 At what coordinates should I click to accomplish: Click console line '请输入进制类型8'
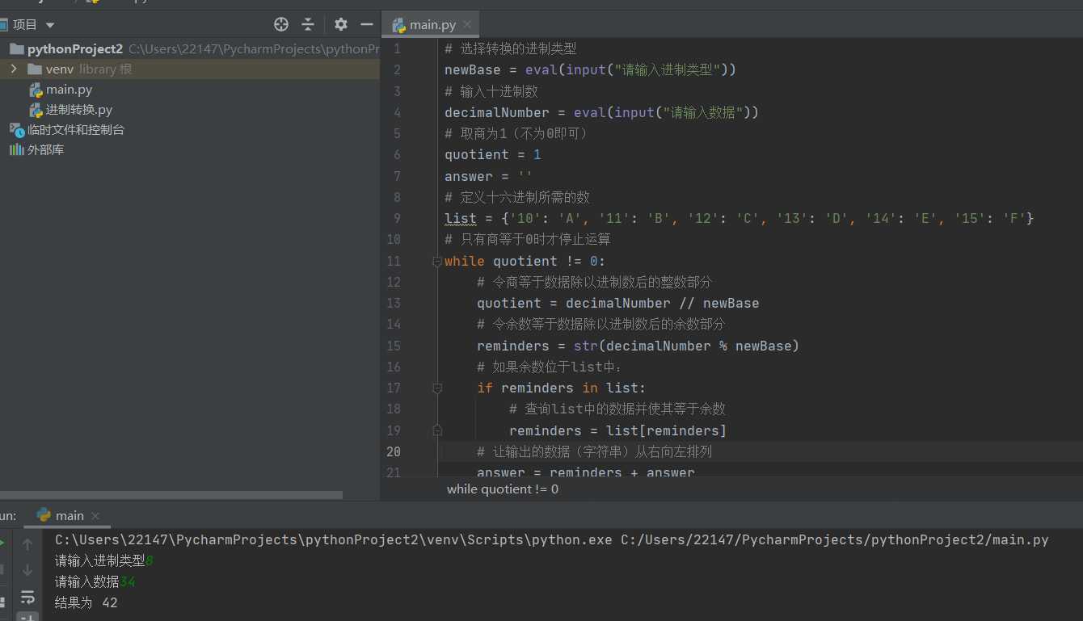coord(104,560)
